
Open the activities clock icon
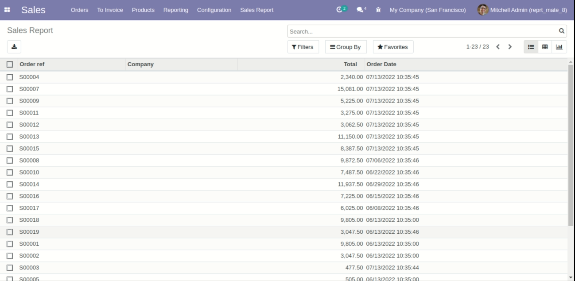pos(340,10)
